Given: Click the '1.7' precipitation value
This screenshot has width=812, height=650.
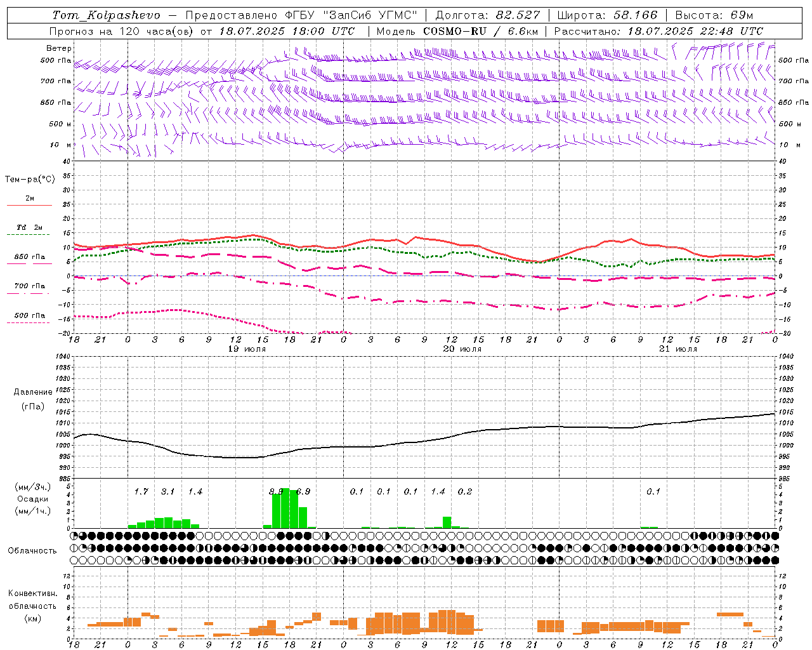Looking at the screenshot, I should (x=141, y=491).
